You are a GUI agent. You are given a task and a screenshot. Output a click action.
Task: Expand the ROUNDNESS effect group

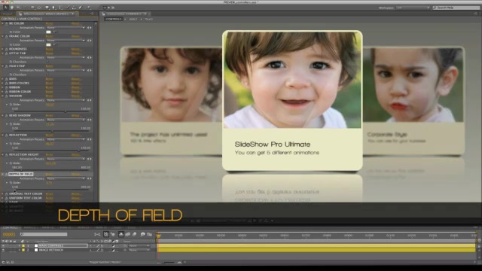[3, 49]
